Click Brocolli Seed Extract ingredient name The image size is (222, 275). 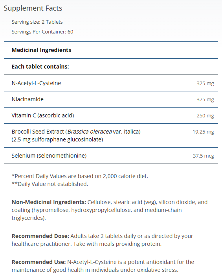tap(38, 132)
